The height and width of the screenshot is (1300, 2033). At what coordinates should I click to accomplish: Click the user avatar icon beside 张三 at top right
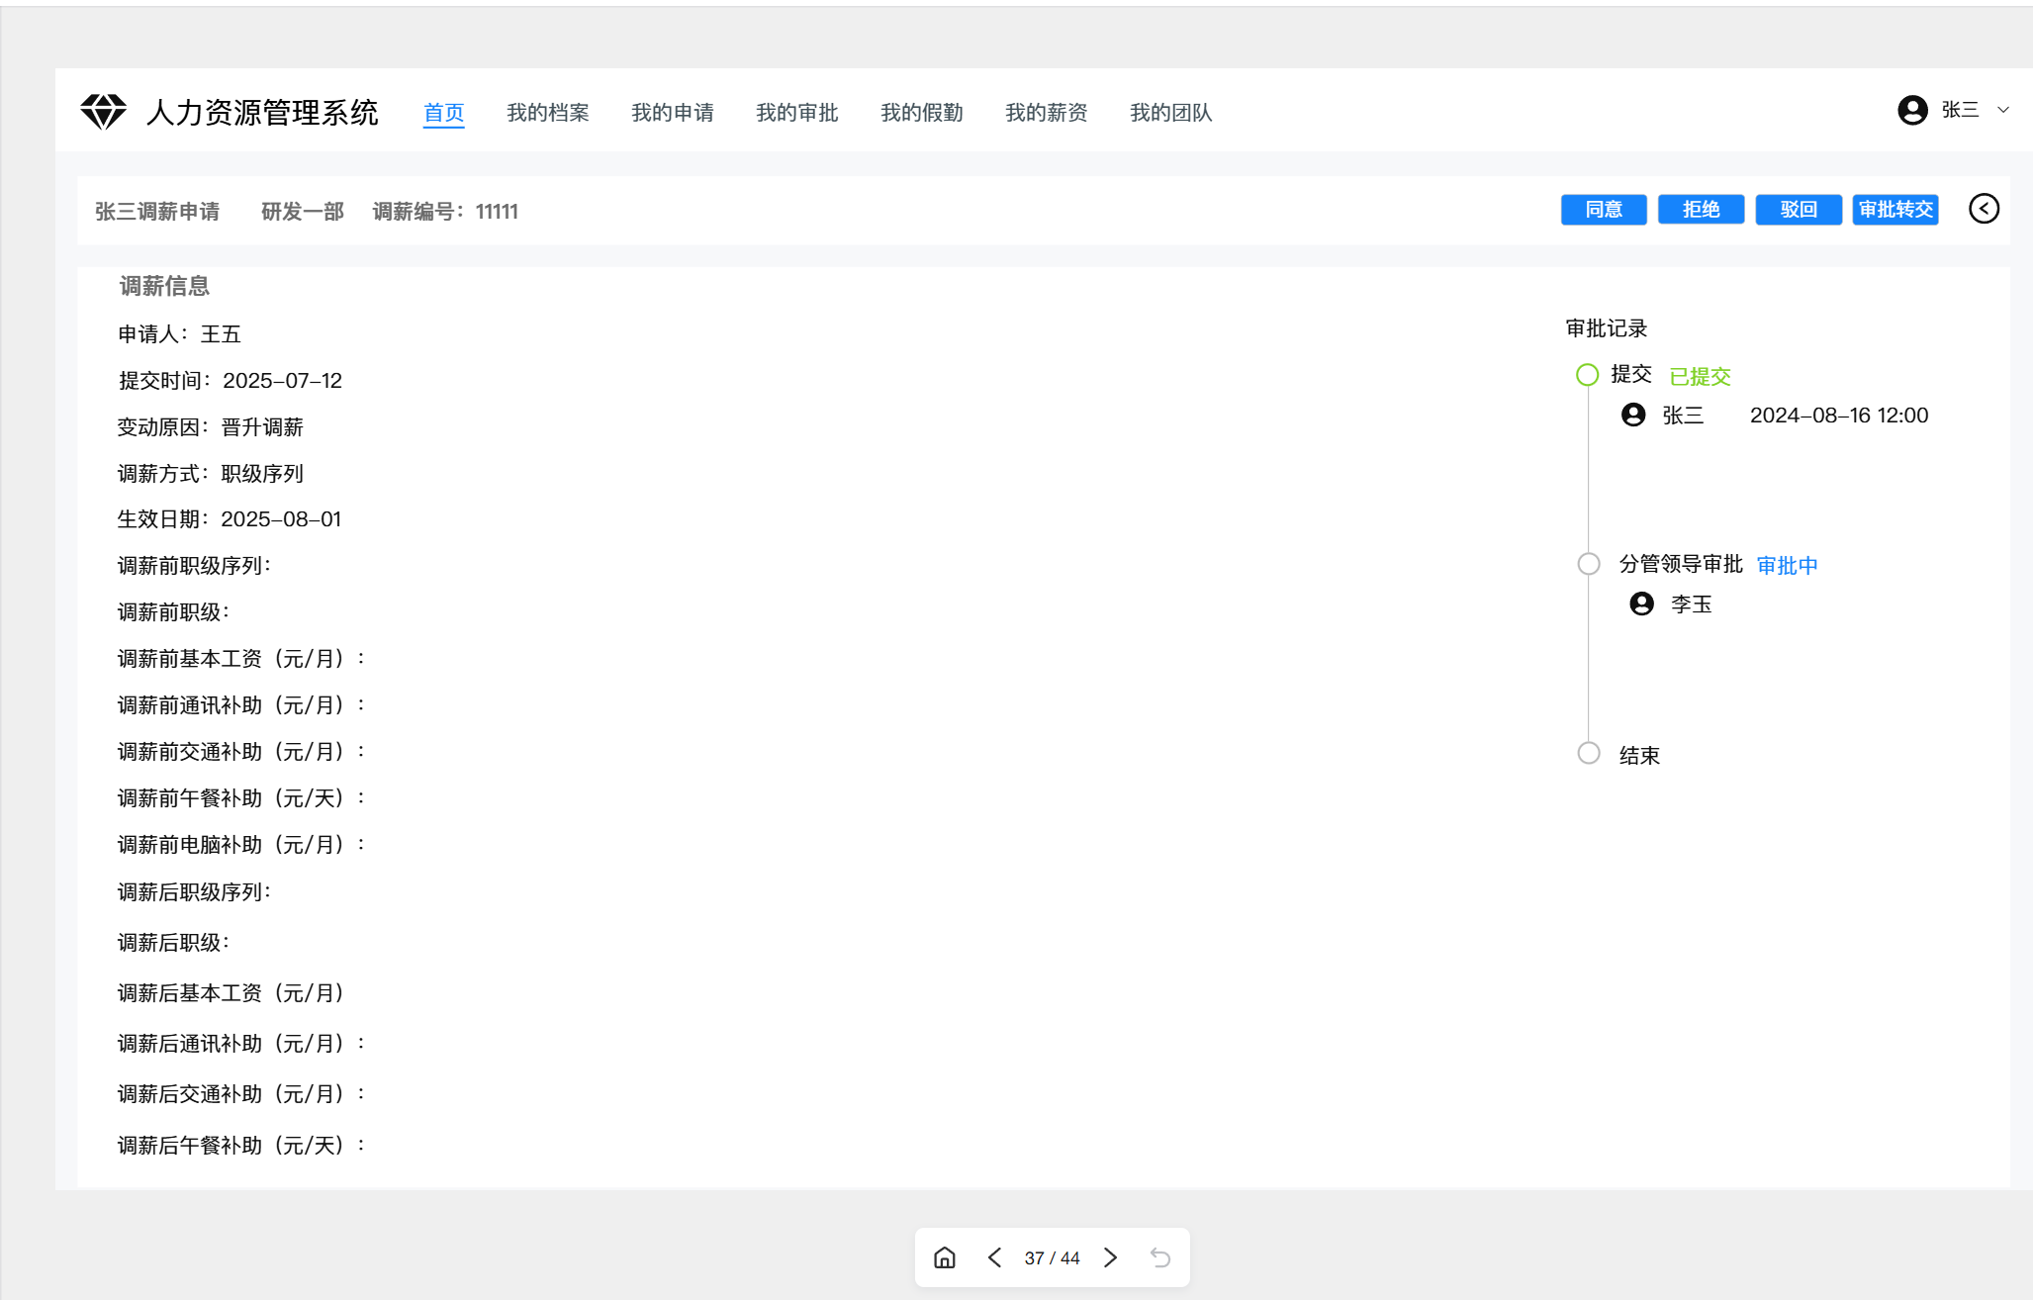pyautogui.click(x=1912, y=110)
